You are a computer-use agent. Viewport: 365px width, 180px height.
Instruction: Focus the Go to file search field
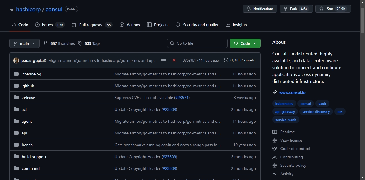coord(197,43)
